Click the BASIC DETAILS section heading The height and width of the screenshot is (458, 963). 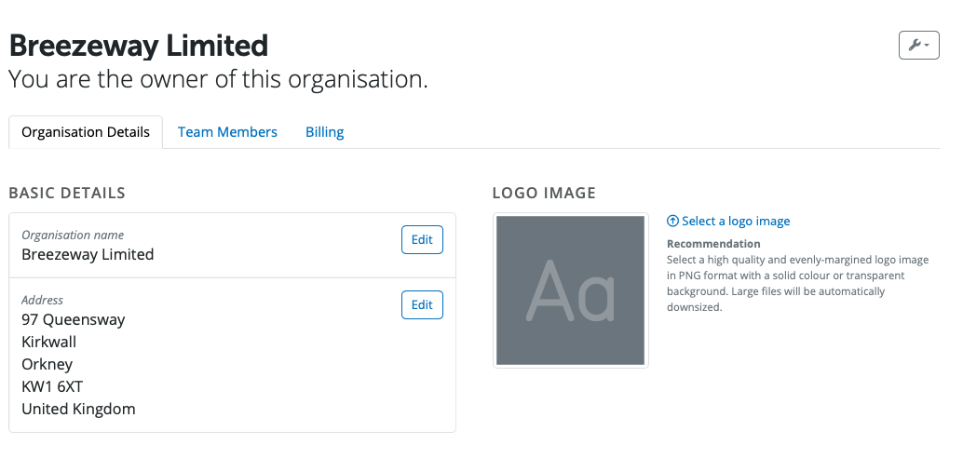(67, 194)
